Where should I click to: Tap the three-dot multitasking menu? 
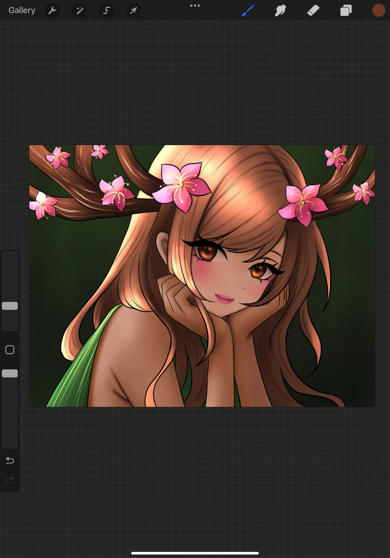pyautogui.click(x=195, y=6)
